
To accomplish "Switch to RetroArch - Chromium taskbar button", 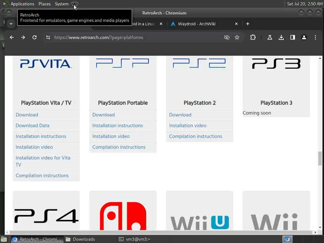I will tap(37, 240).
